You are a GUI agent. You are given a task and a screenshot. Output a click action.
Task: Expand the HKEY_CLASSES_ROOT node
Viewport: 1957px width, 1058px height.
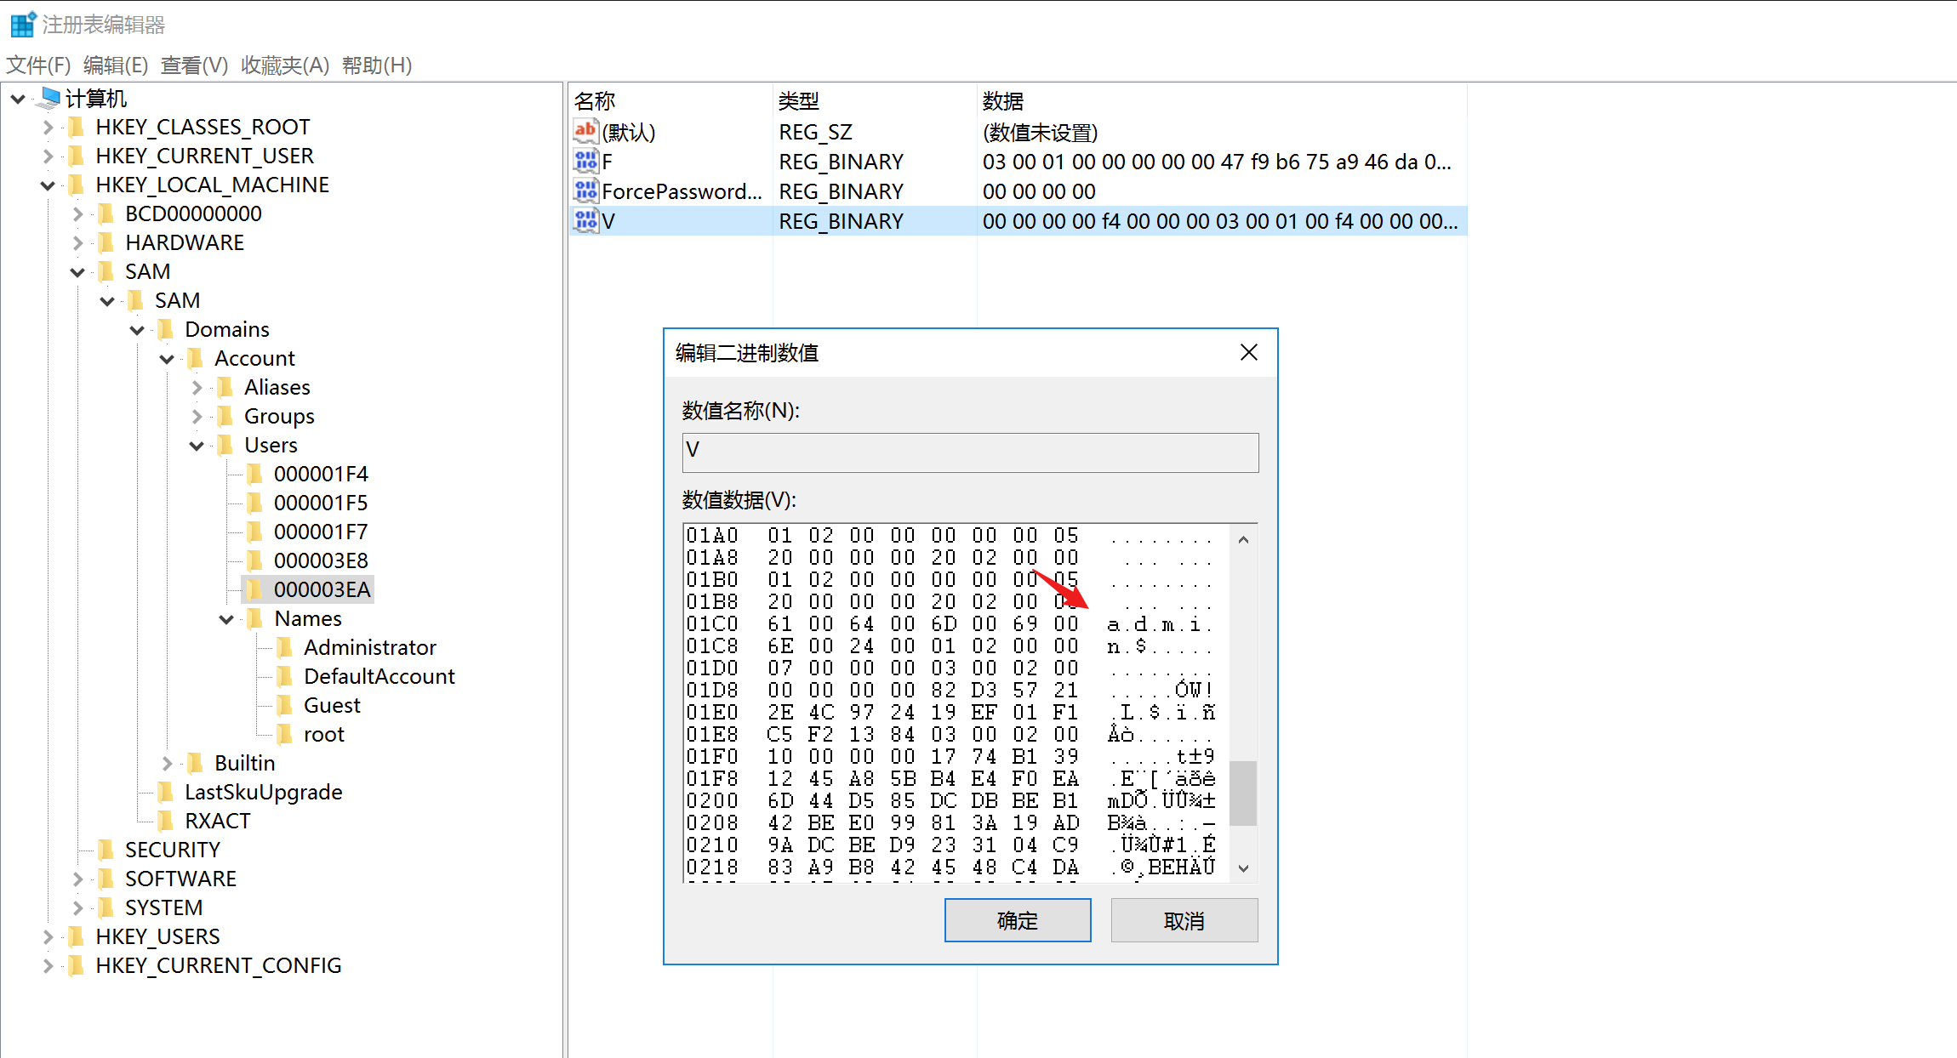click(x=48, y=128)
